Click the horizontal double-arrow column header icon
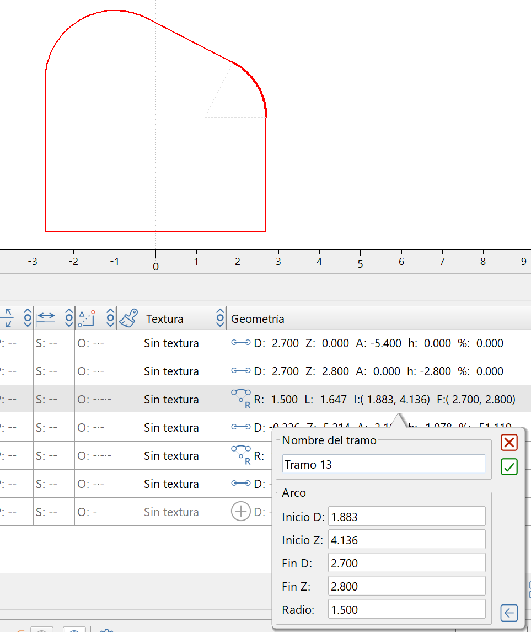The image size is (531, 632). [46, 318]
